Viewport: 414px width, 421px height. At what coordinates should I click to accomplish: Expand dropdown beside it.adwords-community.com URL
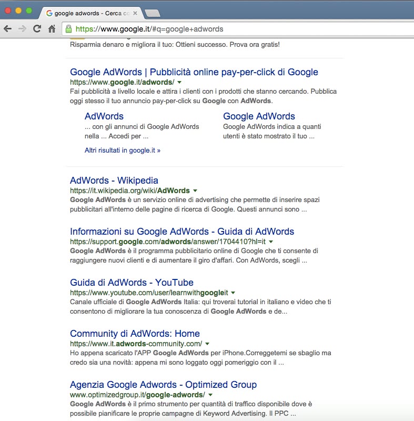tap(207, 344)
